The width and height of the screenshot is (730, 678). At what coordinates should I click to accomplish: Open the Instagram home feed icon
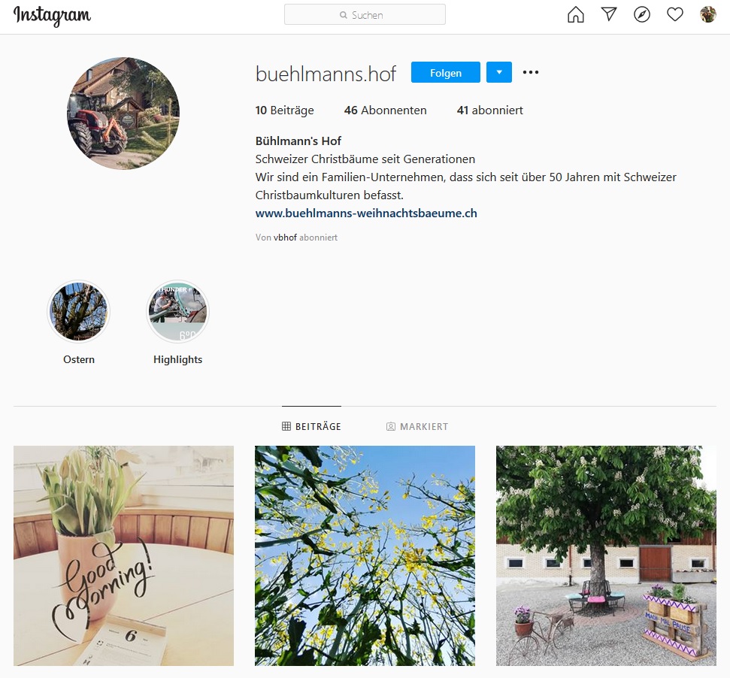click(575, 14)
